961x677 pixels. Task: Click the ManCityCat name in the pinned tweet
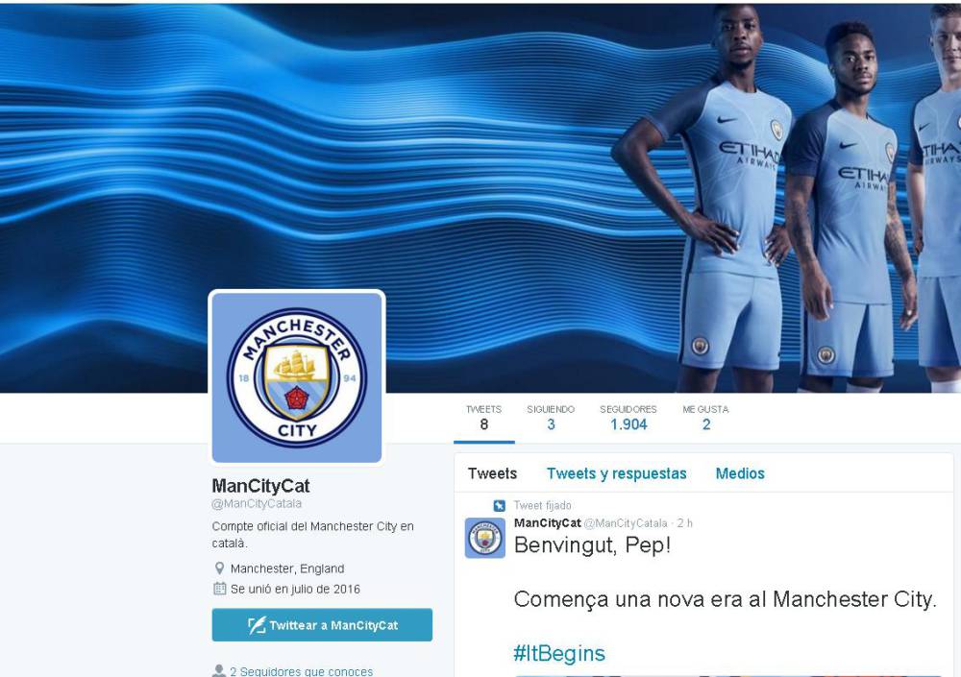click(x=547, y=523)
